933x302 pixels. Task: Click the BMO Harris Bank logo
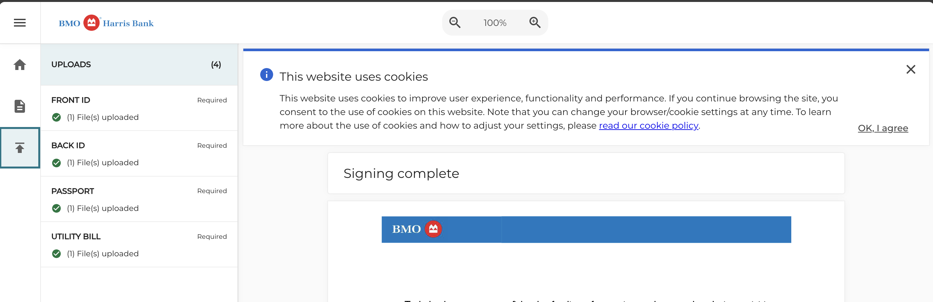coord(106,23)
